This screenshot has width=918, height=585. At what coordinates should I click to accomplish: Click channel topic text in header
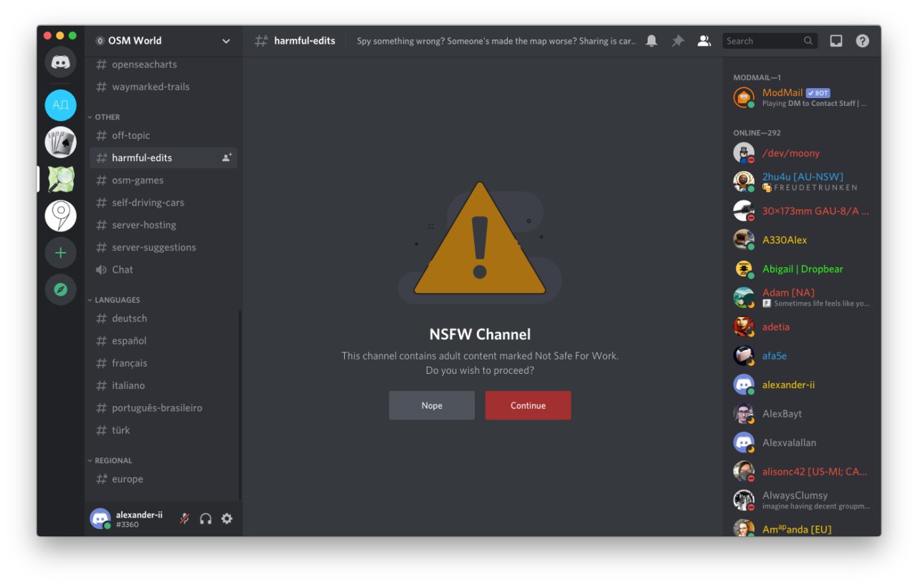click(496, 41)
